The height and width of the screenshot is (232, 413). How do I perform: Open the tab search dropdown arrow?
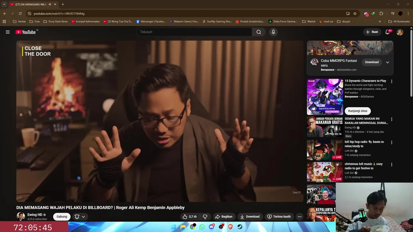click(x=4, y=5)
